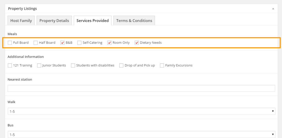Open the Host Family tab
The image size is (282, 138).
[x=21, y=21]
